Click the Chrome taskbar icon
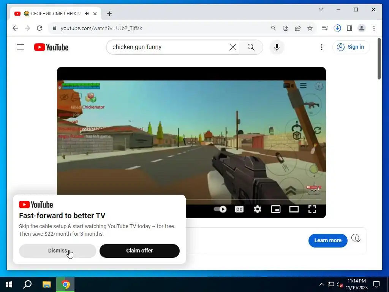This screenshot has width=389, height=292. 65,284
